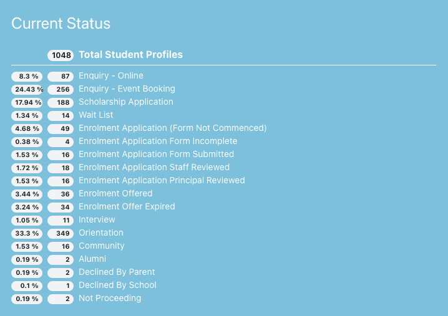
Task: Select the Not Proceeding status
Action: [110, 299]
